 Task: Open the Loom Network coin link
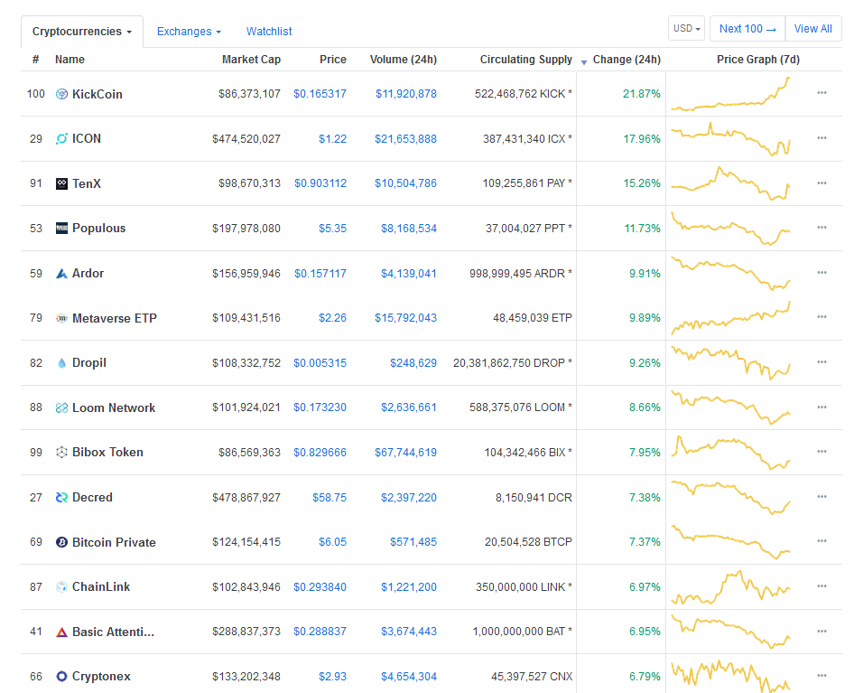[x=114, y=407]
